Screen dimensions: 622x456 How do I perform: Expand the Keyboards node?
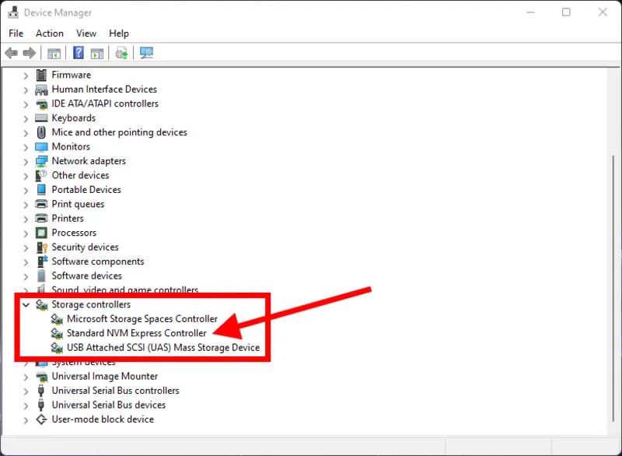(x=26, y=118)
